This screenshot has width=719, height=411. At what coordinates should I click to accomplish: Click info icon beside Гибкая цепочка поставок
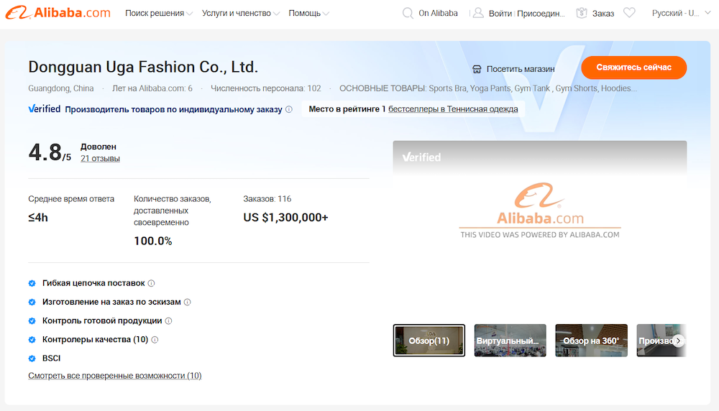[x=152, y=283]
